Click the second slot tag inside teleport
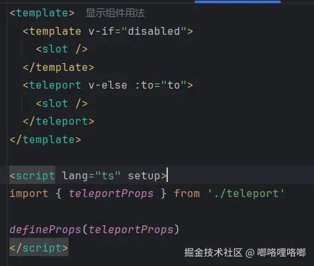Viewport: 314px width, 266px height. click(x=62, y=103)
